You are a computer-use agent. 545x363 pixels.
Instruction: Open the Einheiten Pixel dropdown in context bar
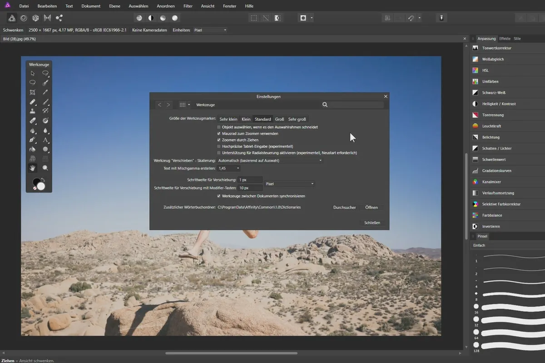(210, 30)
